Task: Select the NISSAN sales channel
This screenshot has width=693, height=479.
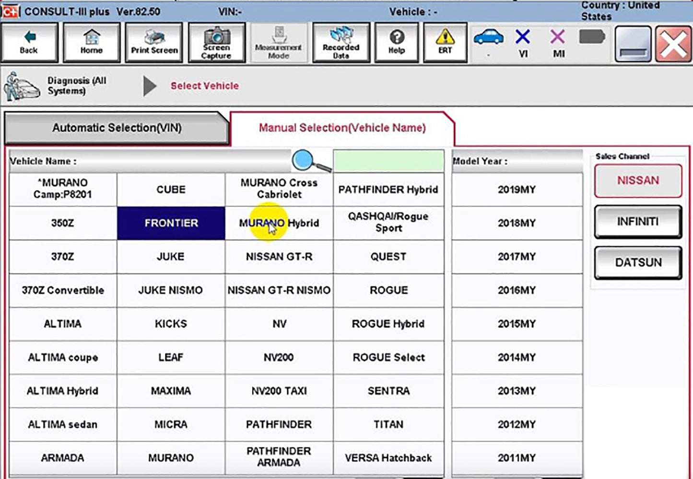Action: (637, 180)
